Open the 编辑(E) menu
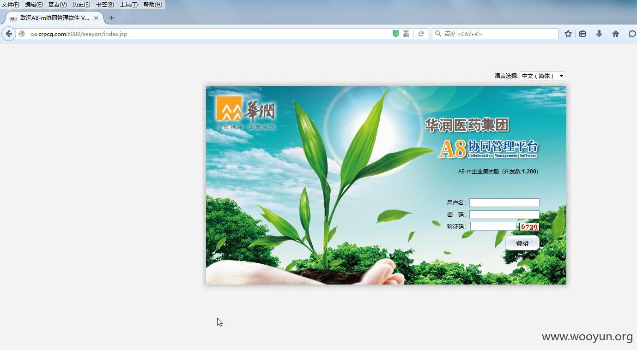This screenshot has height=350, width=637. coord(34,5)
